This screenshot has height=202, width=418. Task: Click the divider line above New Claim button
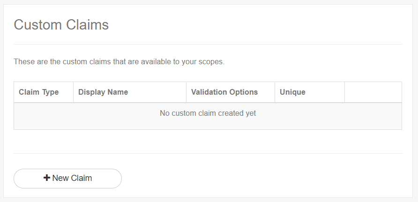[208, 153]
